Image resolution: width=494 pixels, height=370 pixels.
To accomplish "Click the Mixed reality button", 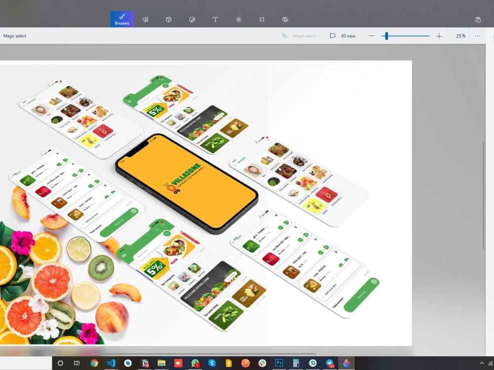I will [x=299, y=36].
